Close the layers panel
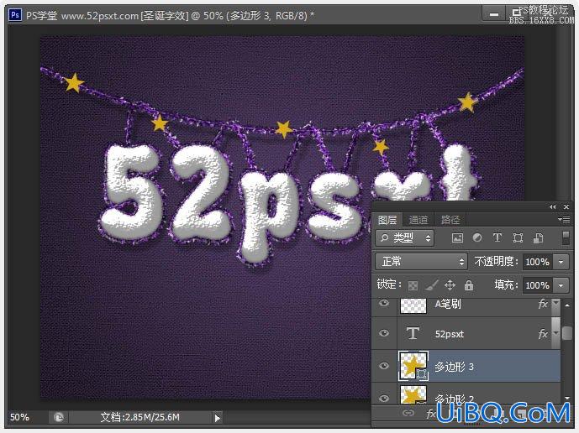The height and width of the screenshot is (433, 579). point(566,207)
